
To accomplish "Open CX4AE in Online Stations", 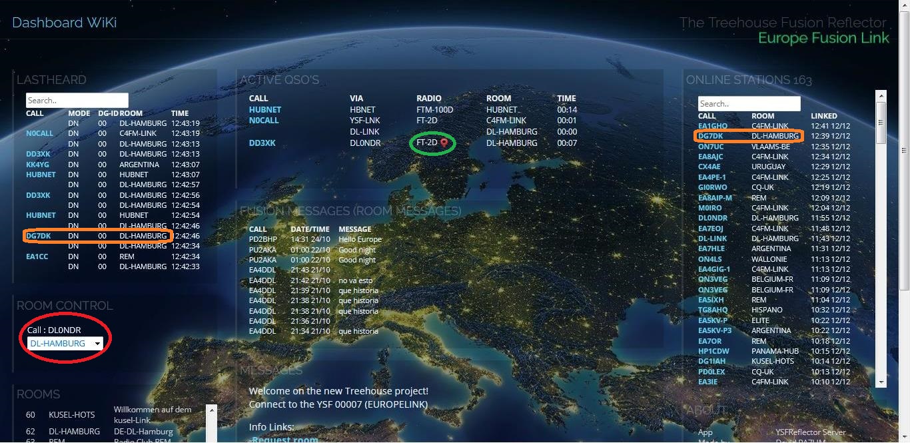I will coord(709,167).
